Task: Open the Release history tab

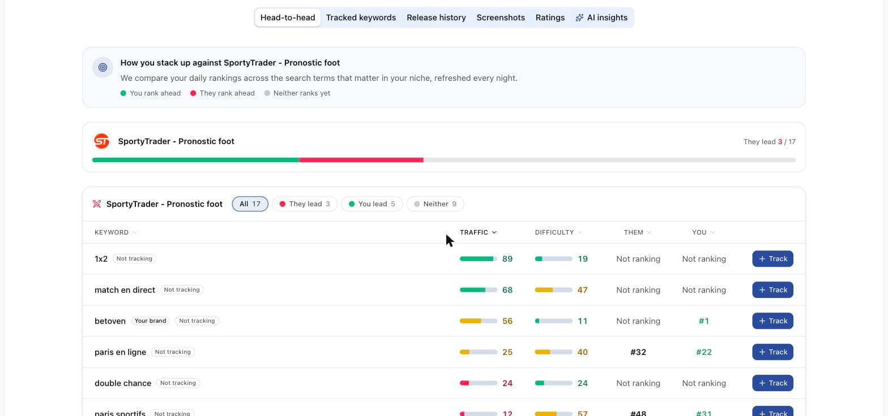Action: [x=436, y=18]
